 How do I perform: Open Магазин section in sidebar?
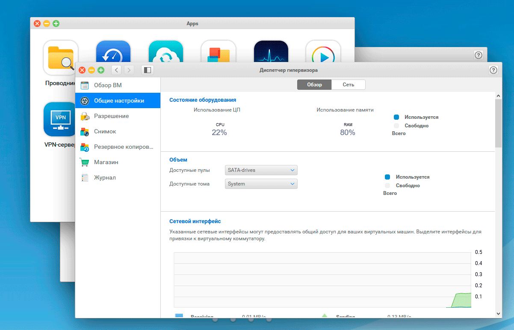coord(118,162)
